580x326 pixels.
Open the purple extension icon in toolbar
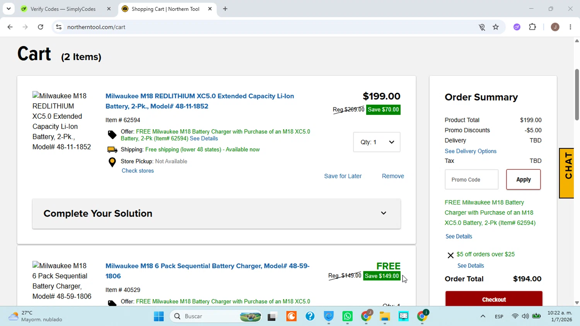pyautogui.click(x=517, y=27)
